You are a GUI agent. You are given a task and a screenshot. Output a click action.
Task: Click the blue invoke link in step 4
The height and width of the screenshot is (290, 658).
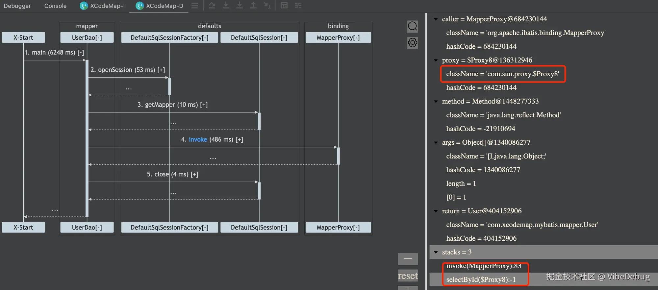[198, 139]
